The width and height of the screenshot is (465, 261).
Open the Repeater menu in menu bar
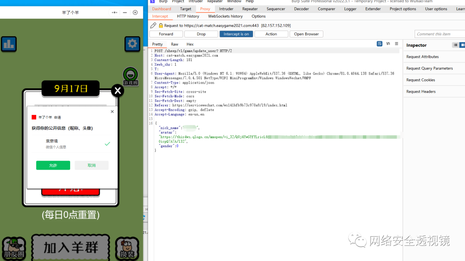tap(215, 1)
